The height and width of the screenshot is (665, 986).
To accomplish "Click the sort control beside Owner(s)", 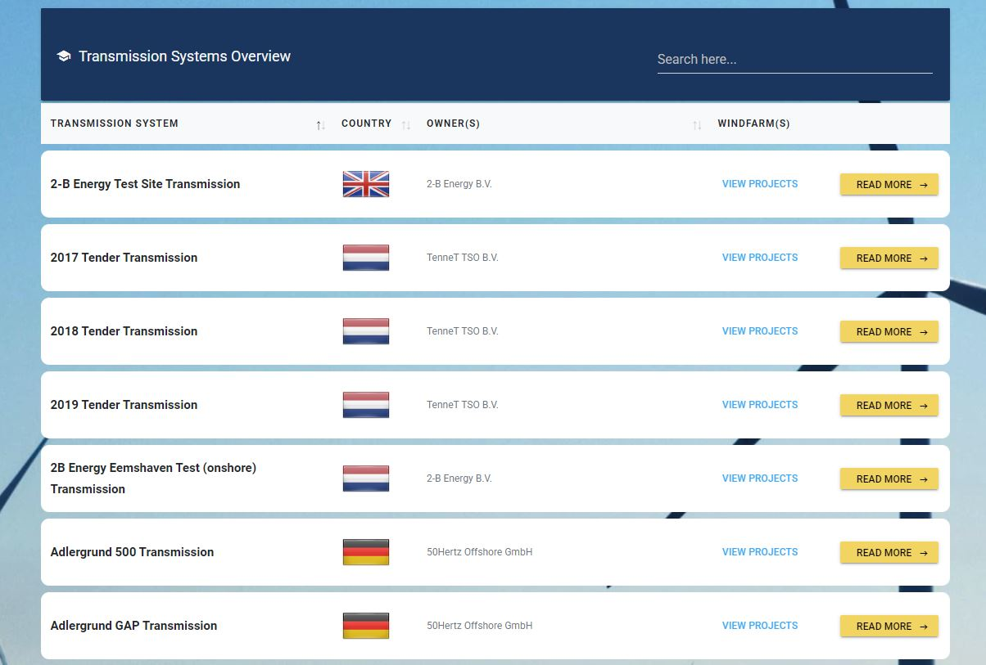I will click(x=697, y=124).
